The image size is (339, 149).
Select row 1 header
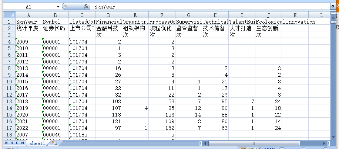coord(9,22)
